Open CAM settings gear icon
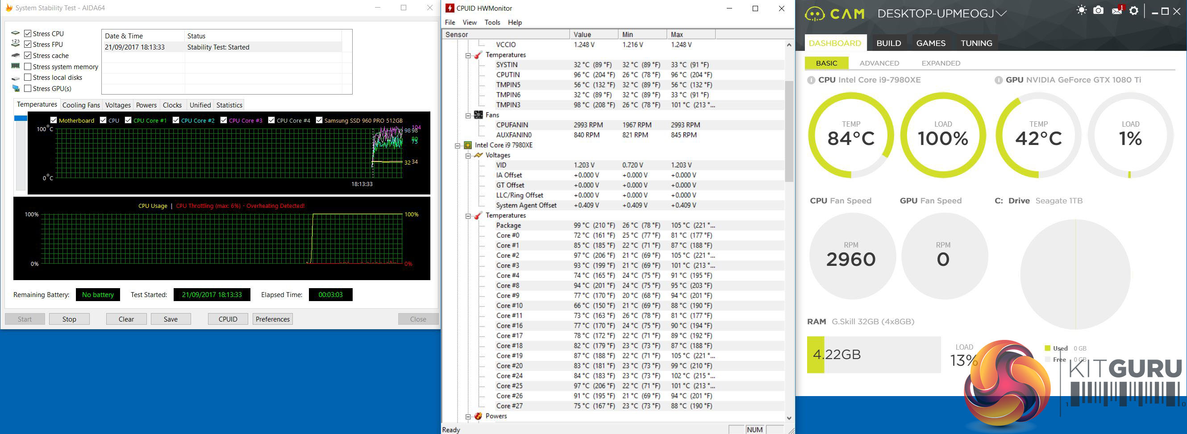 pos(1133,11)
